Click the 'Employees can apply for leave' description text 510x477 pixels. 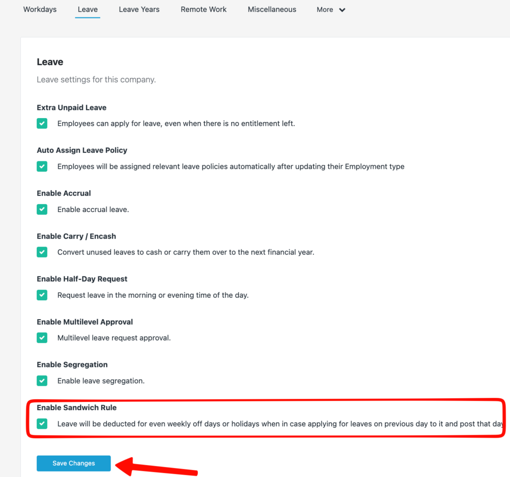(x=176, y=123)
